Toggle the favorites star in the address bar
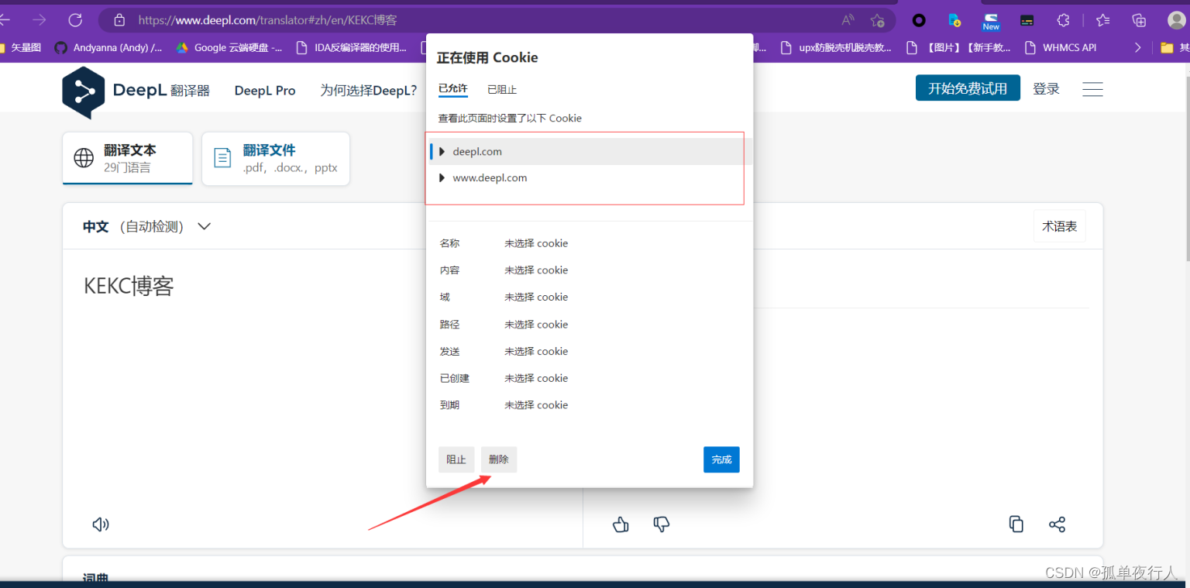The width and height of the screenshot is (1190, 588). coord(879,19)
